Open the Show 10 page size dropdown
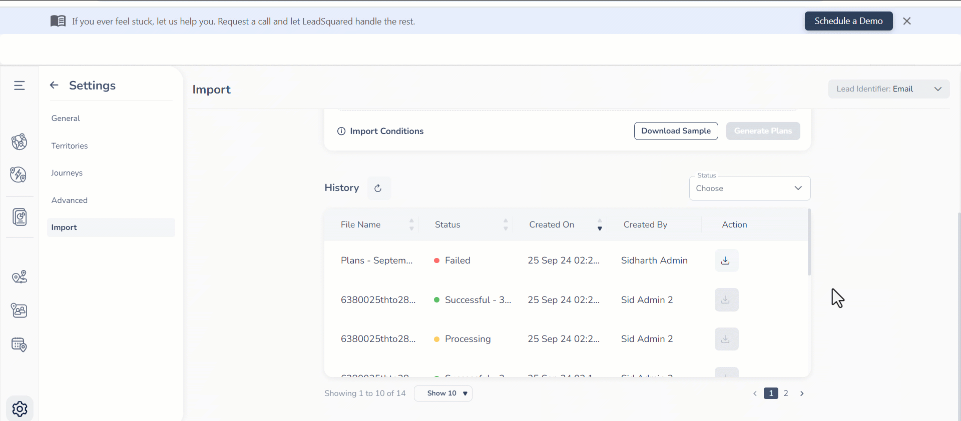961x421 pixels. [443, 393]
